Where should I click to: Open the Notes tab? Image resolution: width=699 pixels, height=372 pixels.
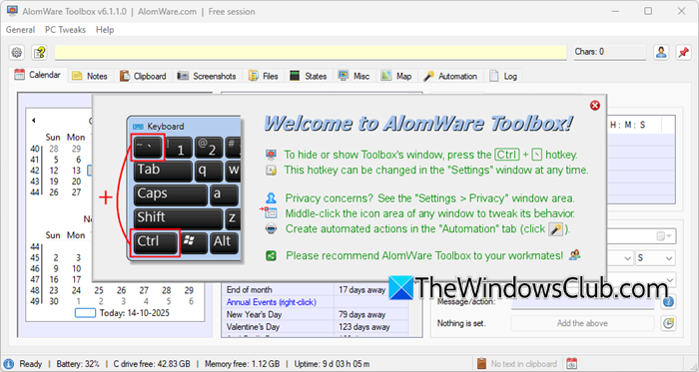pos(90,76)
